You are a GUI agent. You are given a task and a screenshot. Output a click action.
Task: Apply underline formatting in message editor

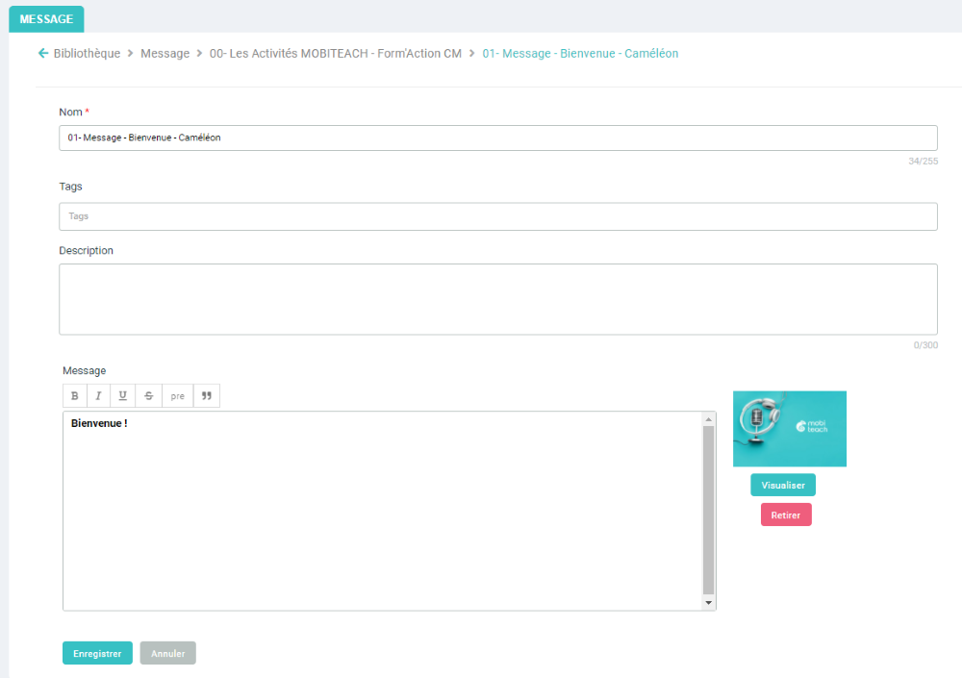(123, 396)
